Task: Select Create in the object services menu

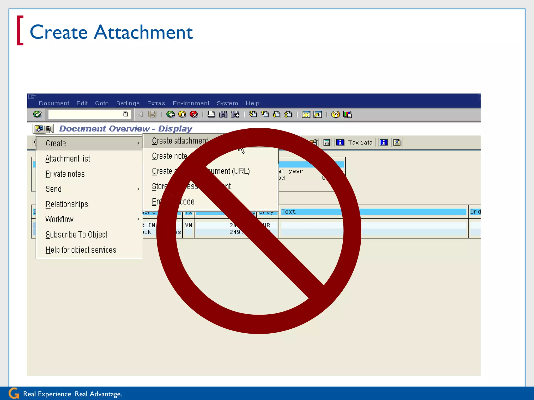Action: 89,143
